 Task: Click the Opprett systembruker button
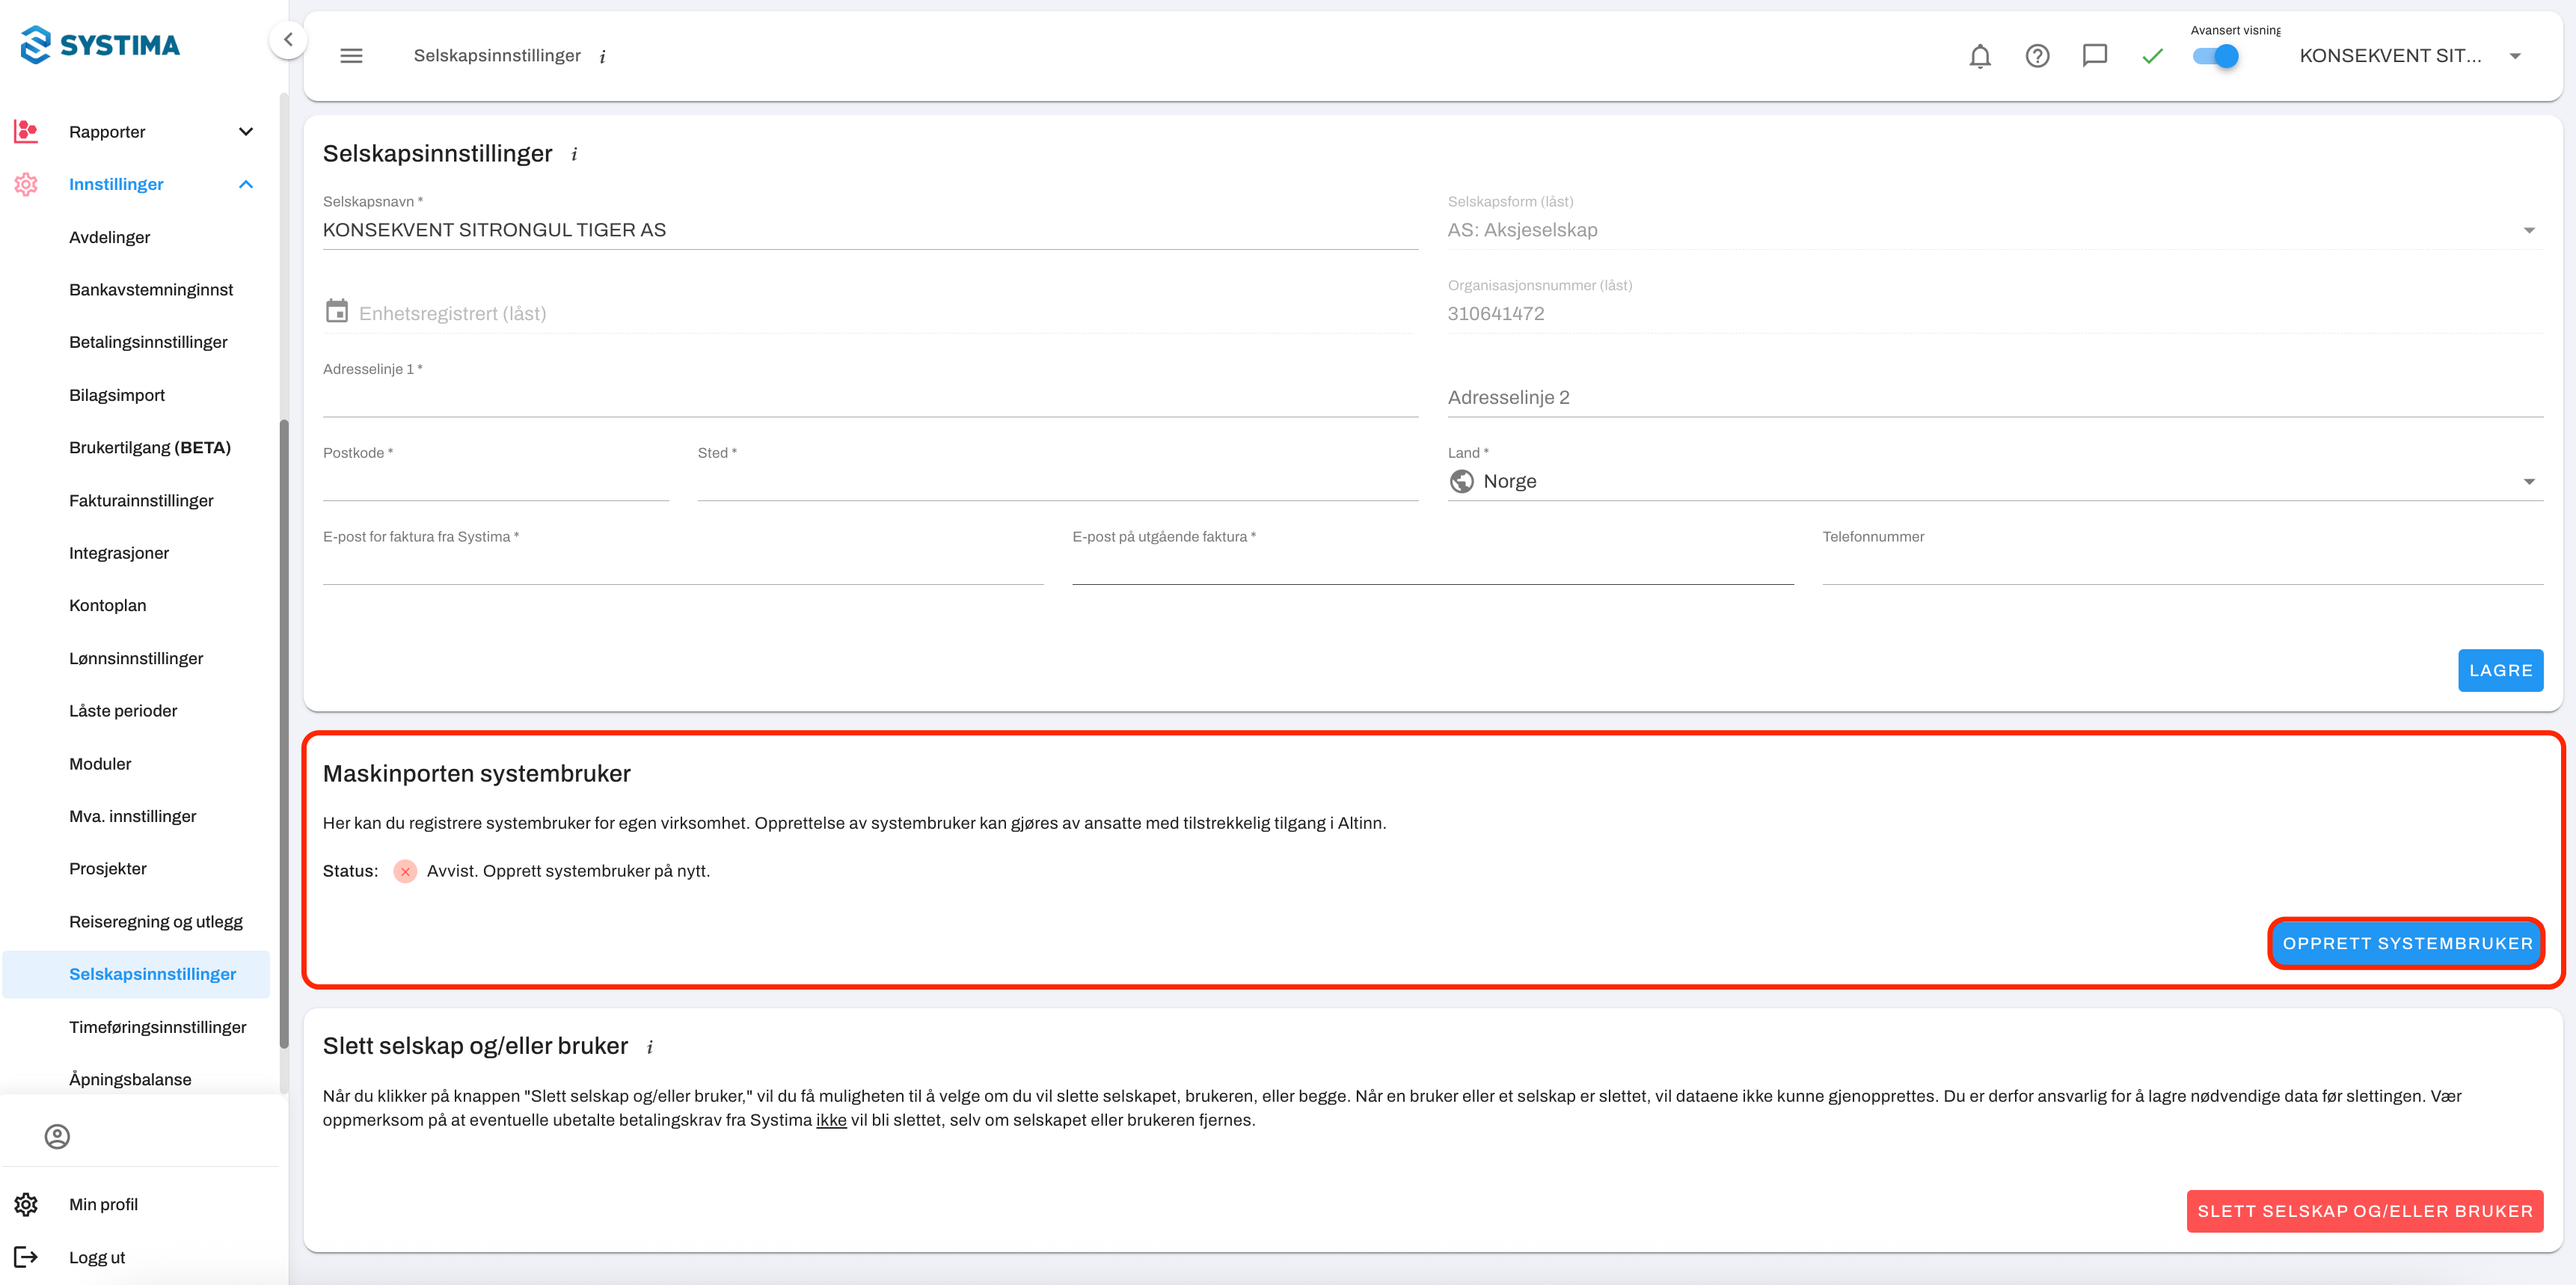(2406, 943)
